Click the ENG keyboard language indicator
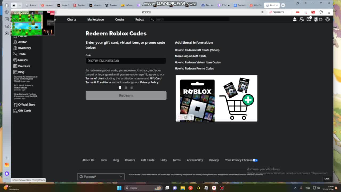341x192 pixels. 308,188
